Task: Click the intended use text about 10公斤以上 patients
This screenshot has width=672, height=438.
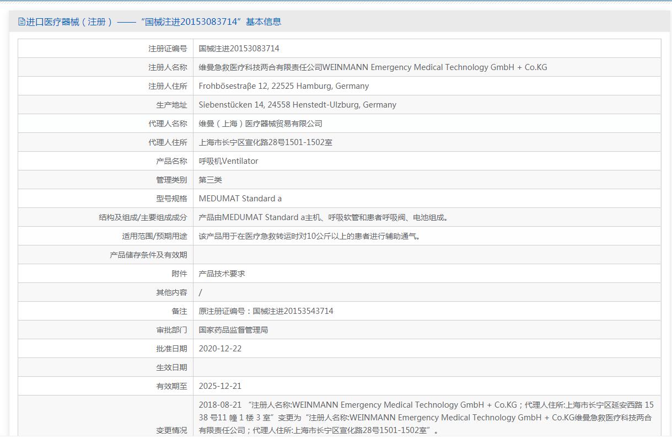Action: 310,236
